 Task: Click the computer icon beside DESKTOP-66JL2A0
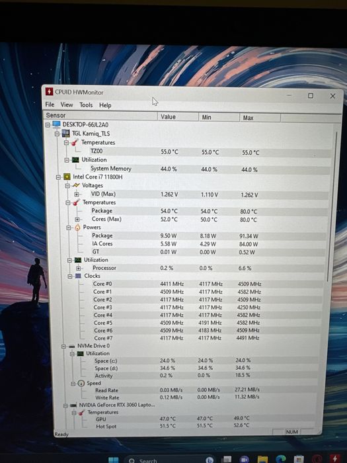[56, 124]
